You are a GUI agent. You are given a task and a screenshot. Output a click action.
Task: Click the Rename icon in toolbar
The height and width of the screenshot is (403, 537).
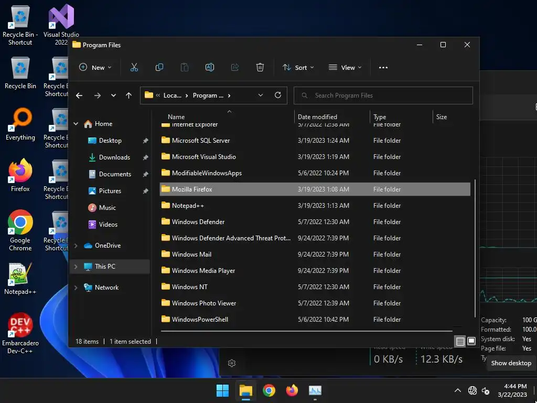tap(210, 68)
